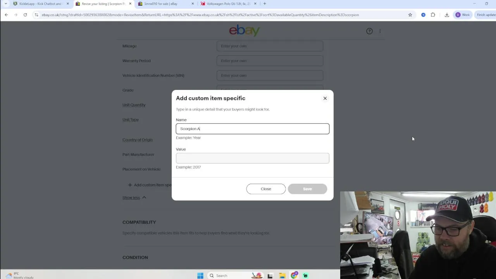The height and width of the screenshot is (279, 496).
Task: Open the three-dot more options menu on eBay page
Action: pyautogui.click(x=380, y=31)
